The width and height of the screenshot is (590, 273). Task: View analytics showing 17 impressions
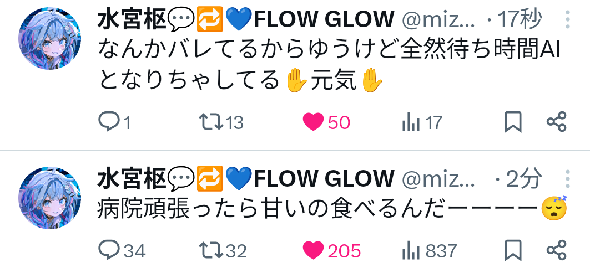pyautogui.click(x=422, y=122)
